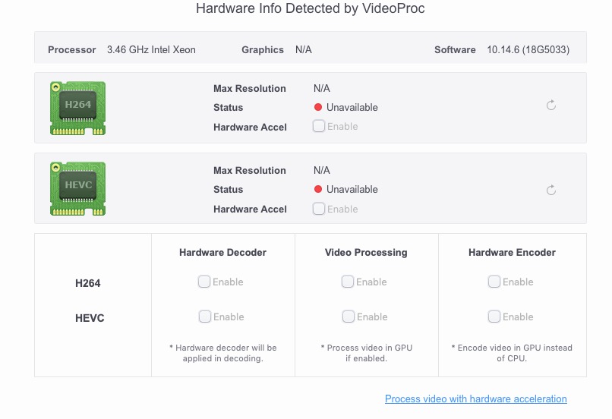
Task: Enable Hardware Accel for H264 chip
Action: coord(319,126)
